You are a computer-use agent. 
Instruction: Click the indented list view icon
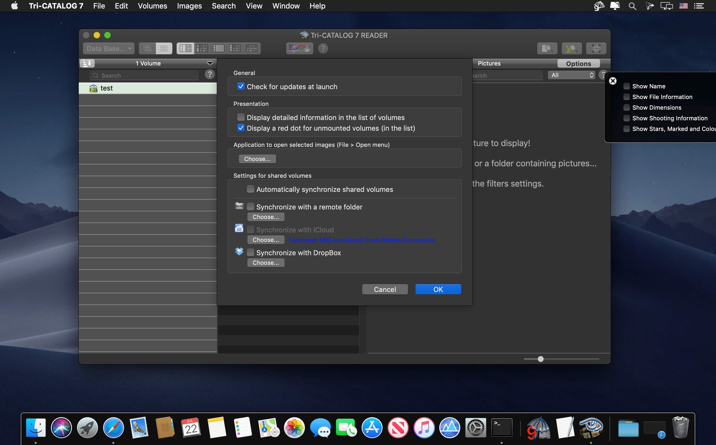(x=147, y=48)
